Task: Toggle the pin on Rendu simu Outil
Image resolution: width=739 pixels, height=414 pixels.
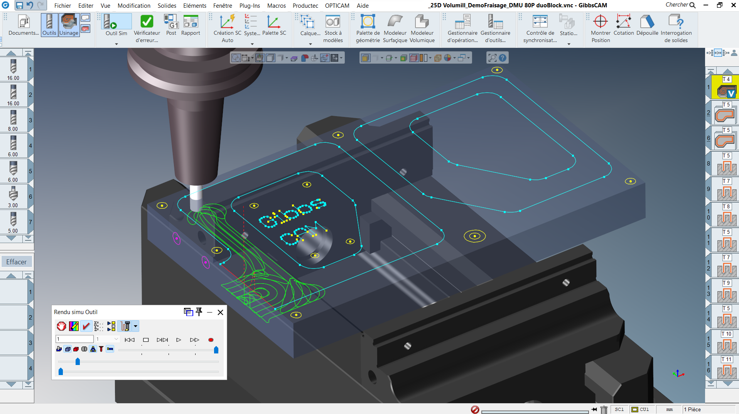Action: [199, 312]
